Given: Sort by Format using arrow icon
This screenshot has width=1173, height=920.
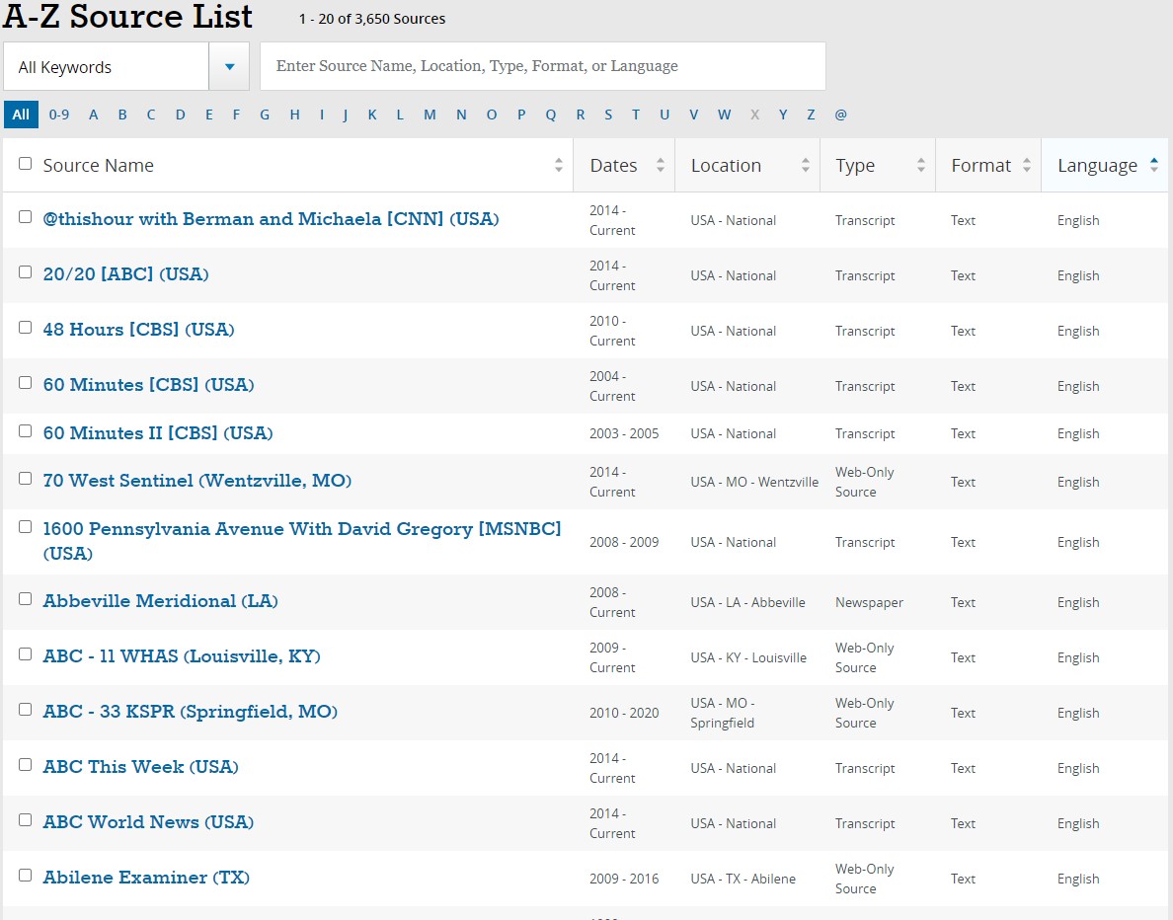Looking at the screenshot, I should (x=1027, y=166).
